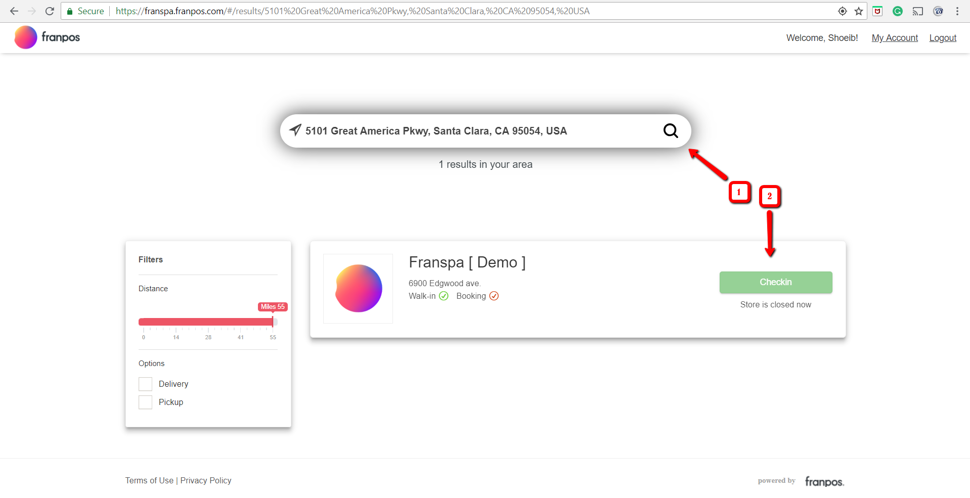
Task: Click the magnifier search icon
Action: (671, 130)
